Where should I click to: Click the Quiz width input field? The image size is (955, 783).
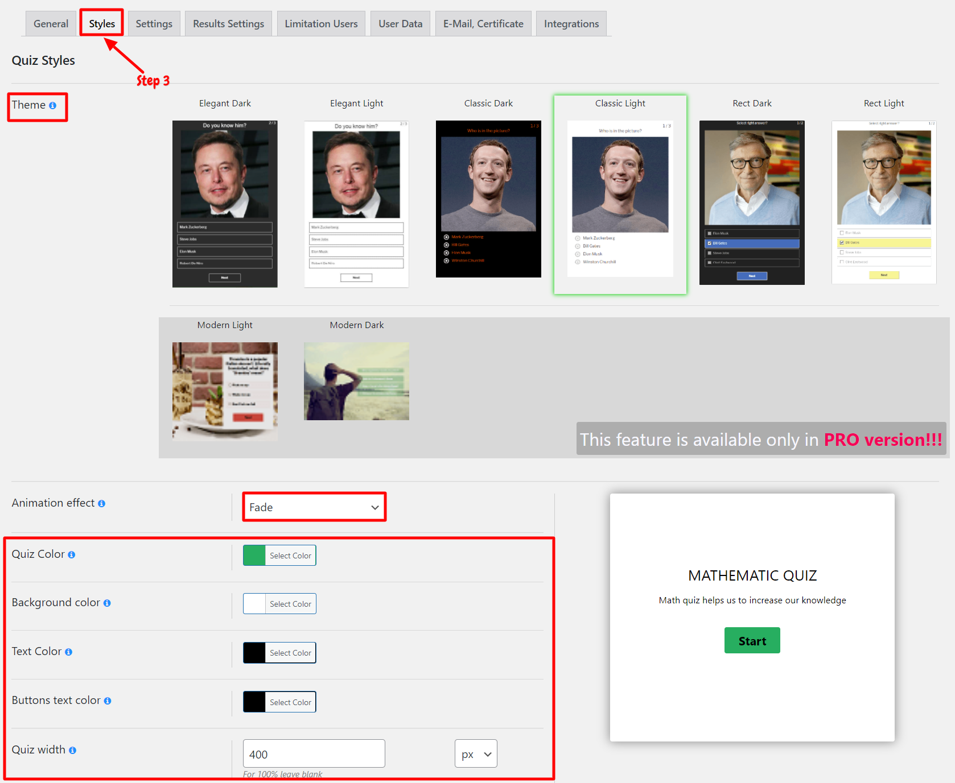click(314, 754)
